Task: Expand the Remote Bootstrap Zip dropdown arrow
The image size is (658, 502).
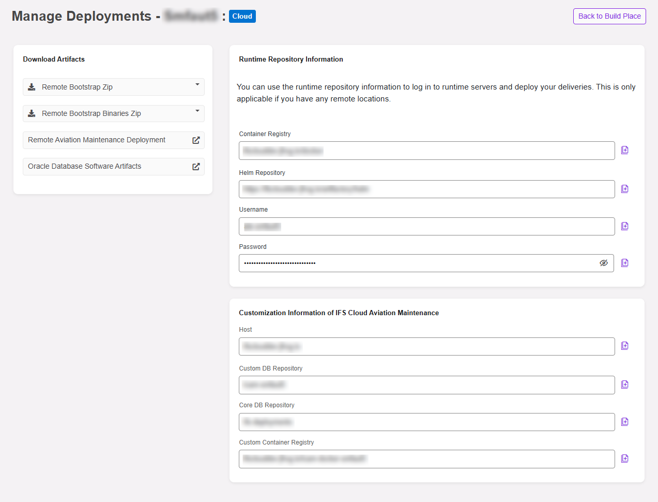Action: click(x=197, y=84)
